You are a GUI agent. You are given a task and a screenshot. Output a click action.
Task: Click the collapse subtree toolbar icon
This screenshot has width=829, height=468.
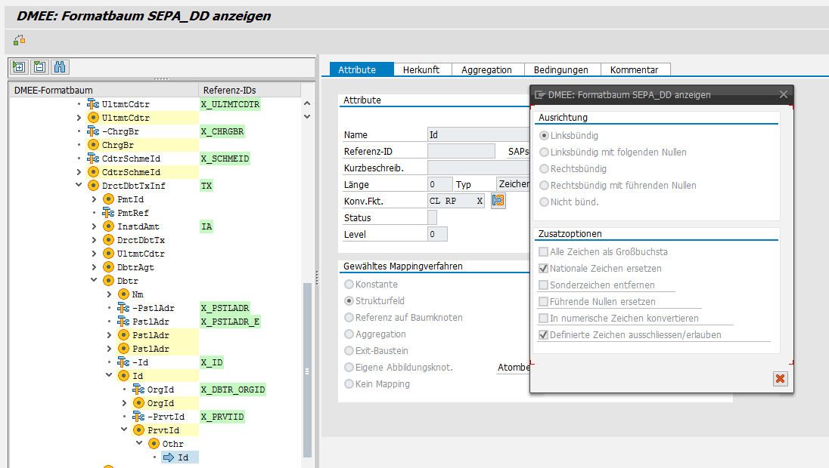point(39,67)
